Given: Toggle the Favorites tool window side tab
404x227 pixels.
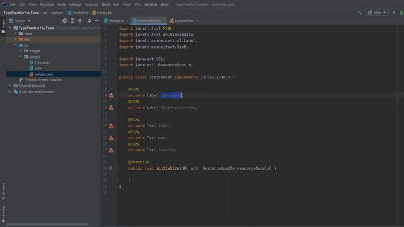Looking at the screenshot, I should (3, 214).
